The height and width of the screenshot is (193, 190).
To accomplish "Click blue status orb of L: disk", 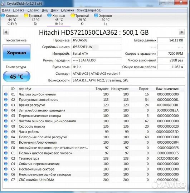I will click(96, 15).
